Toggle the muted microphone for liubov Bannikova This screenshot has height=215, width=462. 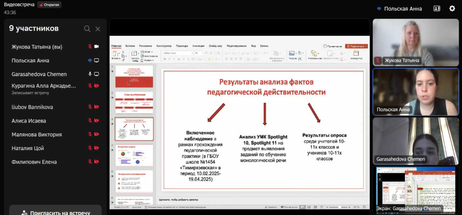90,107
